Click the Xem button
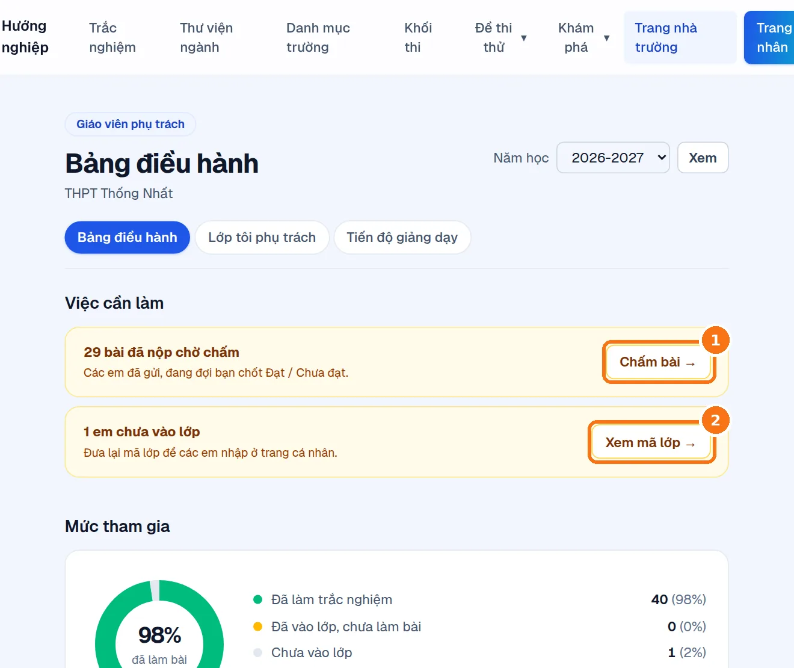This screenshot has width=794, height=668. (703, 158)
